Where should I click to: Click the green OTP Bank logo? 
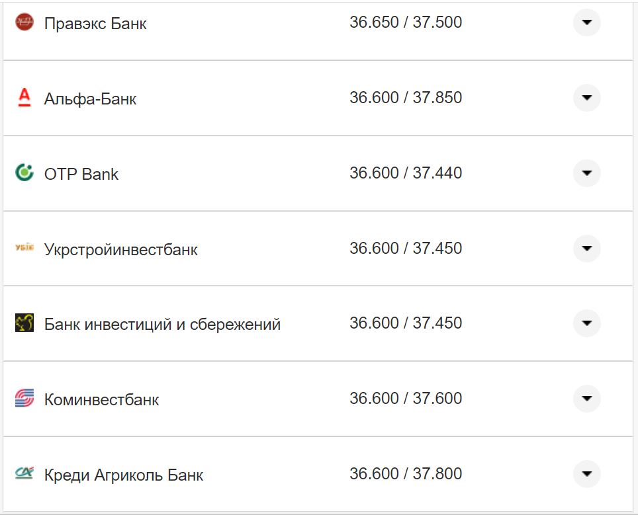24,172
